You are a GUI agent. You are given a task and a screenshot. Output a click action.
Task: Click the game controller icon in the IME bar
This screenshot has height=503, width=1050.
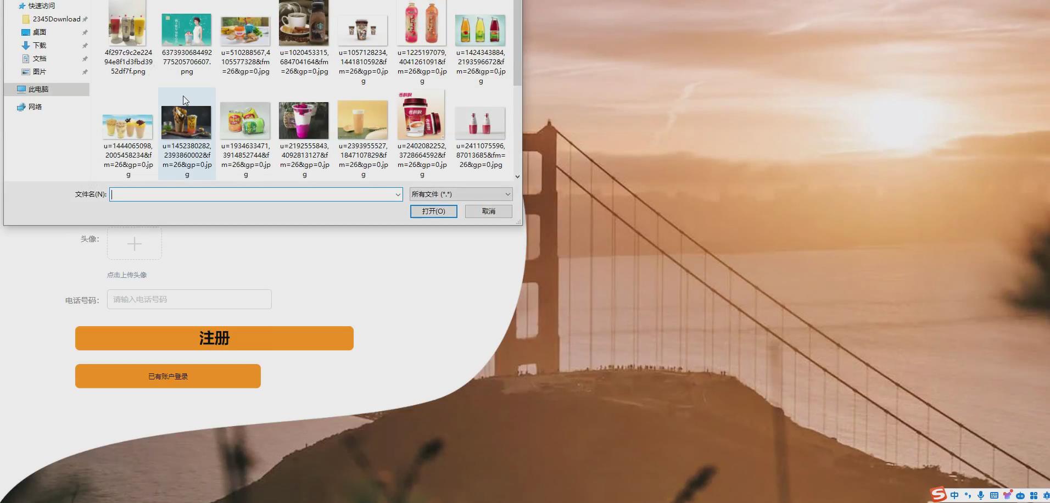click(1020, 495)
